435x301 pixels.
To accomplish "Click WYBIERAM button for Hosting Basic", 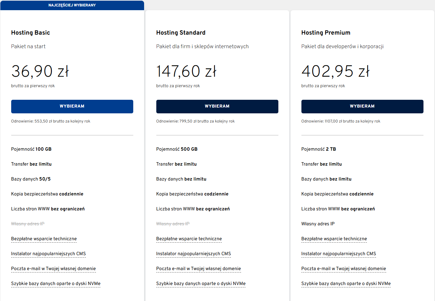I will point(72,106).
